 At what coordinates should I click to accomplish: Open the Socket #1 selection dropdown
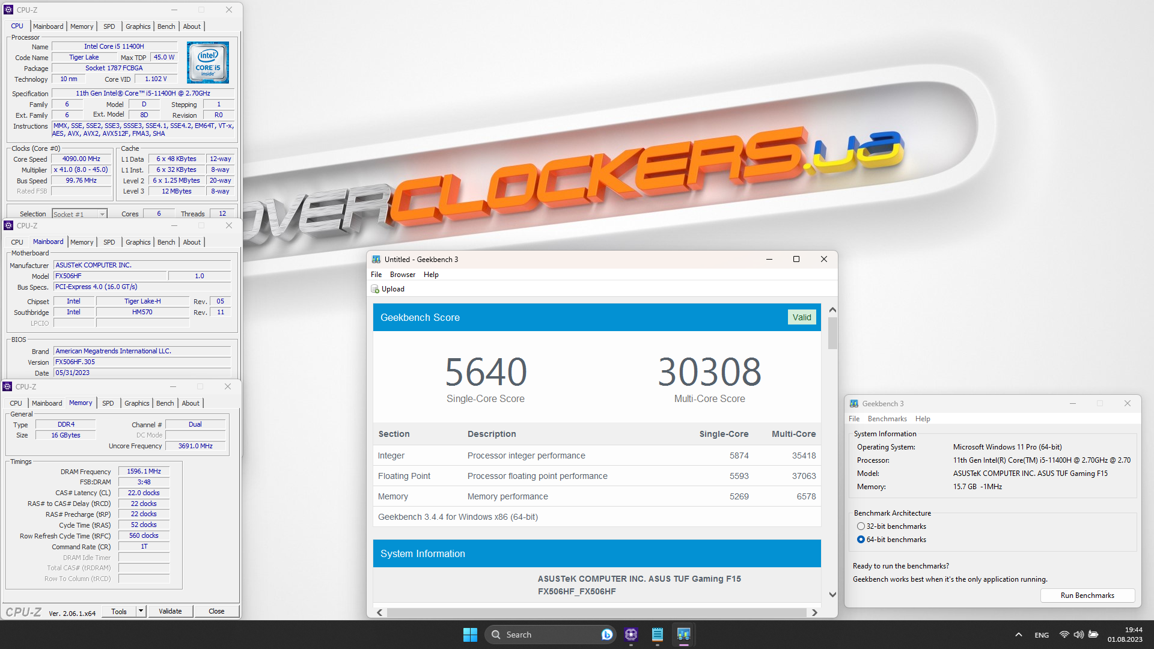[79, 214]
